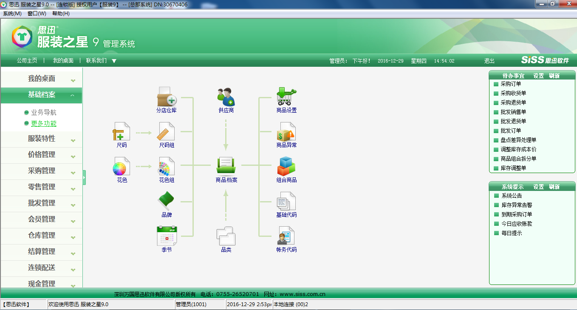Open 联系我们 in navigation bar
This screenshot has width=577, height=310.
pyautogui.click(x=96, y=61)
